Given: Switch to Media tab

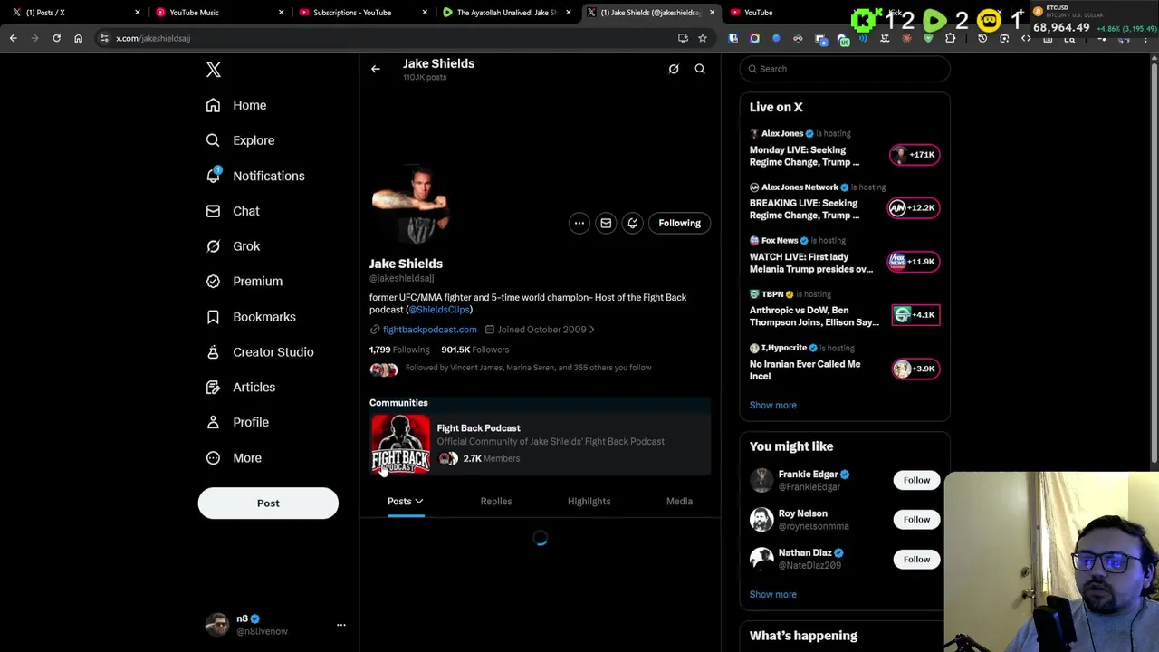Looking at the screenshot, I should coord(679,501).
